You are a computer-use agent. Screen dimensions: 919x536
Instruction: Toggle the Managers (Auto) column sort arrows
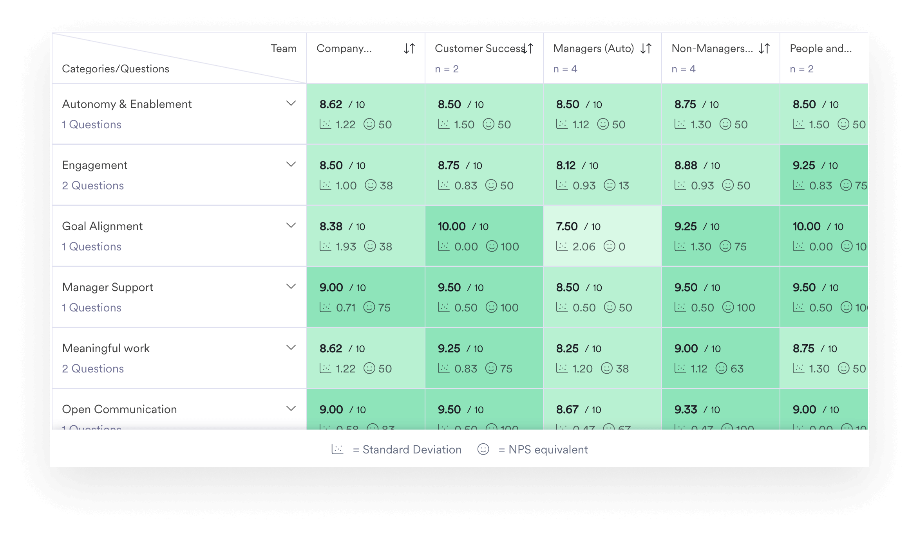pos(646,49)
